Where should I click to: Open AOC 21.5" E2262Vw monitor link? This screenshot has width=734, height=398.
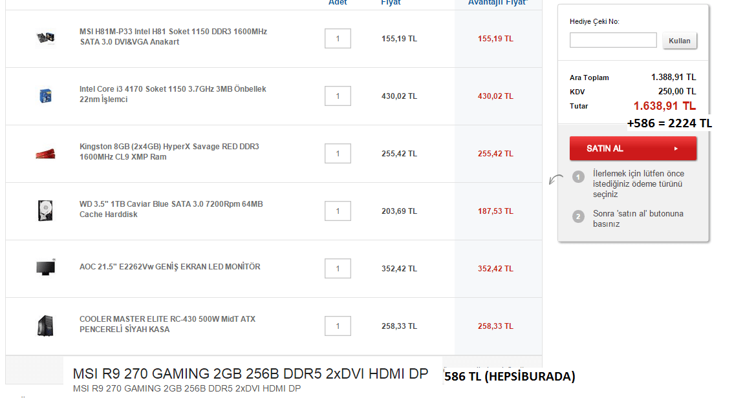(x=169, y=267)
